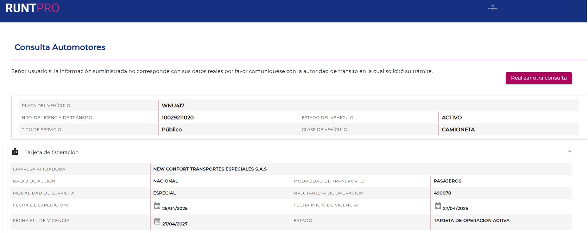This screenshot has height=233, width=588.
Task: Select the PASAJEROS transport modality value
Action: coord(447,181)
